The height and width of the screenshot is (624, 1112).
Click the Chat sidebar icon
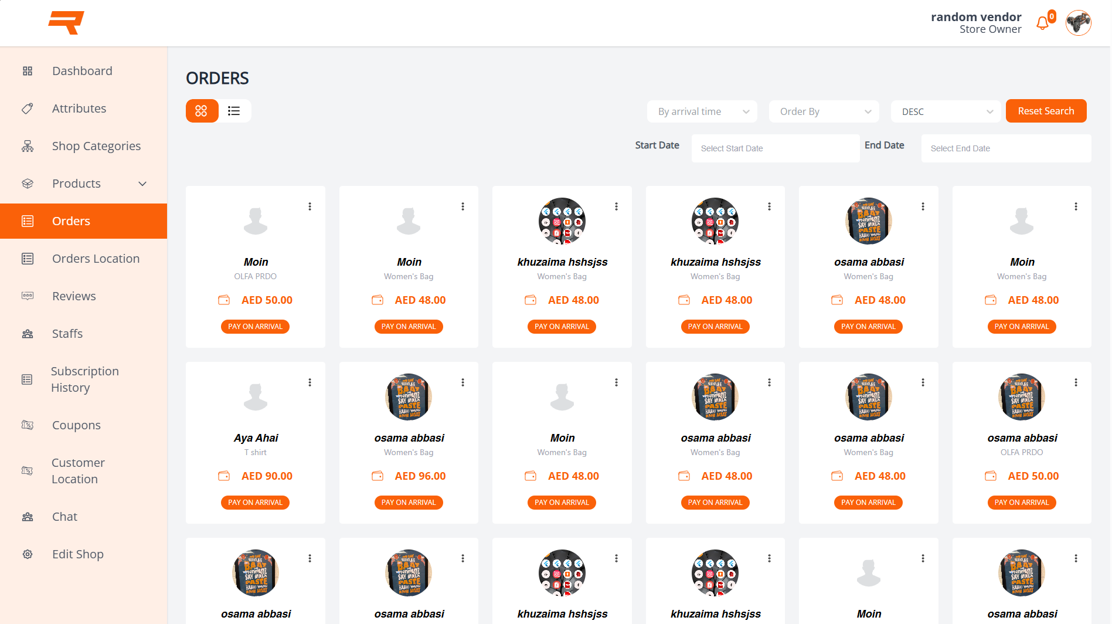click(28, 517)
